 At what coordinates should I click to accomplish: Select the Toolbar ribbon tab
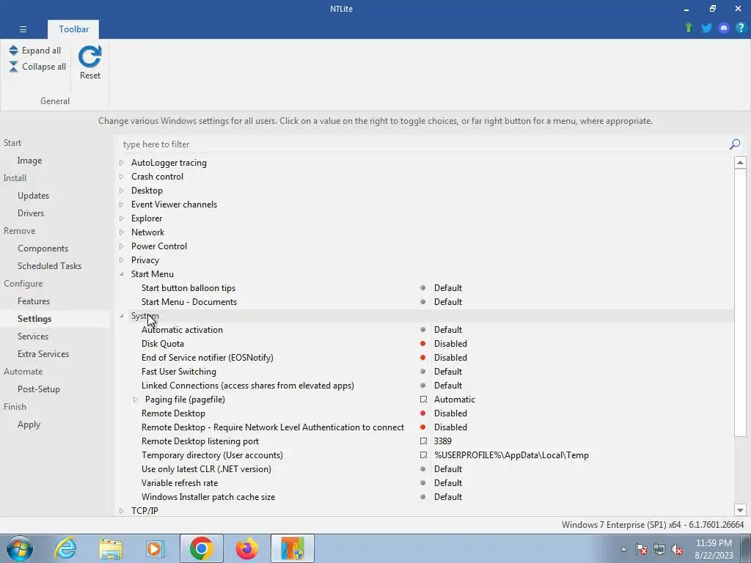[73, 29]
